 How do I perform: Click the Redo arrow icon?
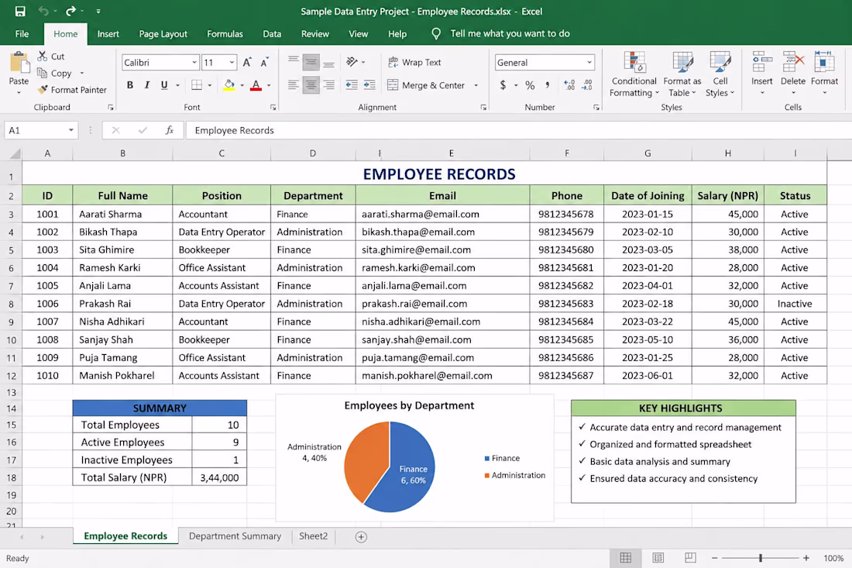(x=70, y=11)
